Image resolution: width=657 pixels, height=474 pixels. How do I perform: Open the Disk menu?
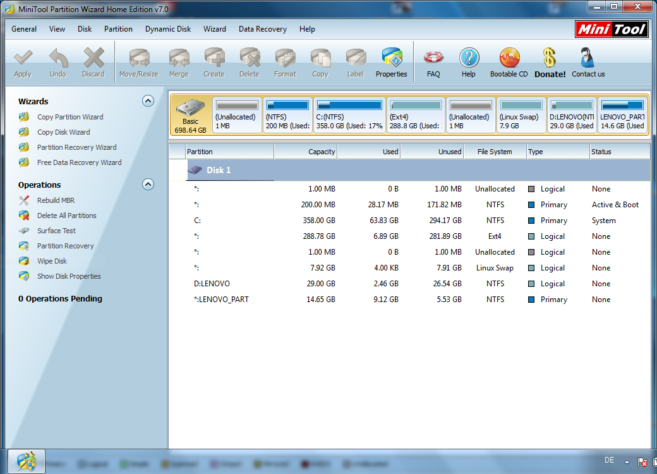coord(85,29)
